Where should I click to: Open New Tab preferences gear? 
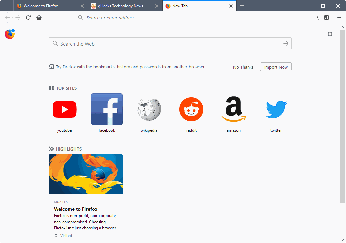(330, 34)
